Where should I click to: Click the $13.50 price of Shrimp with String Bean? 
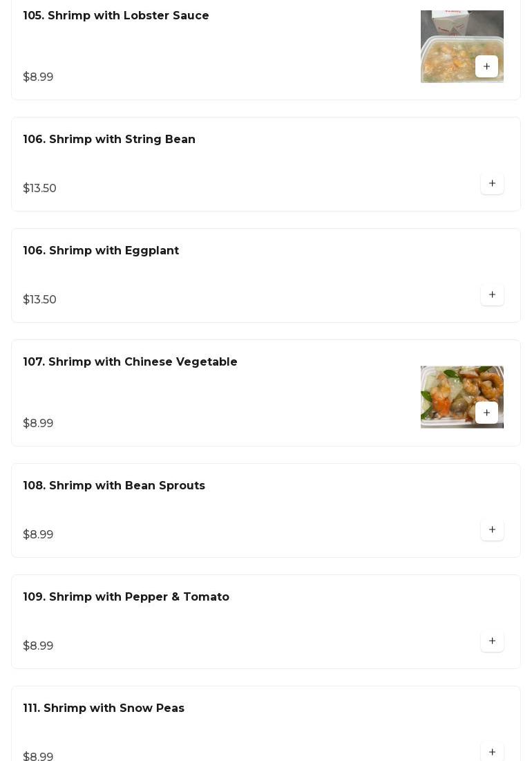click(x=40, y=189)
